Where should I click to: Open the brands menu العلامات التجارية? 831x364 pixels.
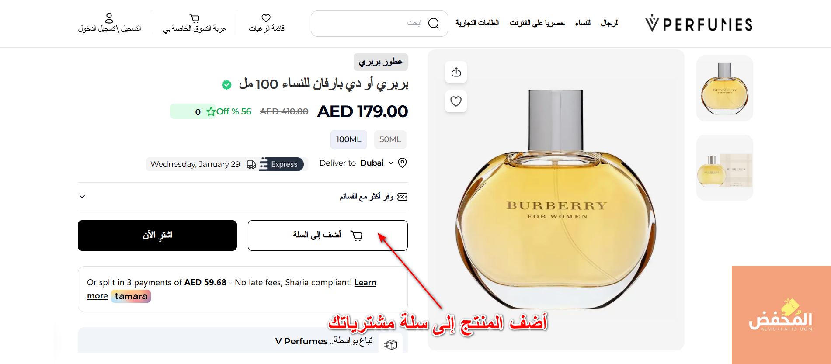(x=477, y=23)
